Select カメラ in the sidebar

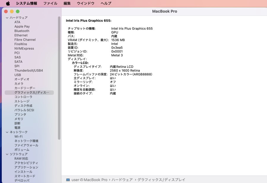pos(19,84)
